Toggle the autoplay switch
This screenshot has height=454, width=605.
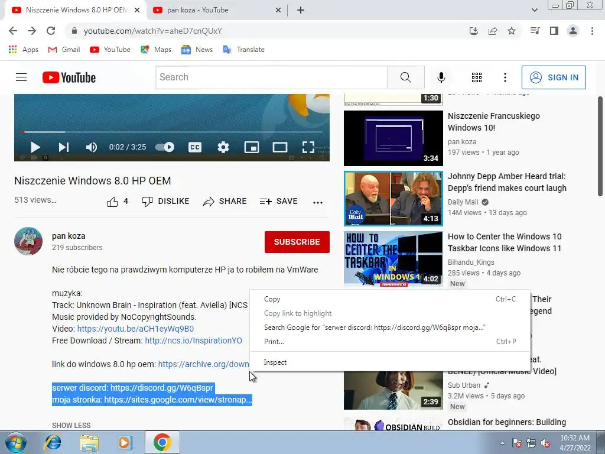[165, 147]
